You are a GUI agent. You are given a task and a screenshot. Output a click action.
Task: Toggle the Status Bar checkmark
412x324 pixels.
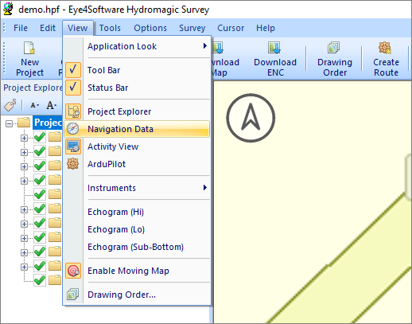click(73, 88)
